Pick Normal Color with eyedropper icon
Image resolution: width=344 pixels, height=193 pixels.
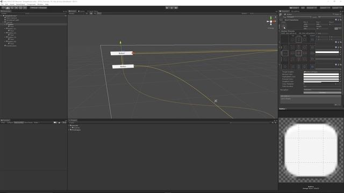click(x=340, y=75)
